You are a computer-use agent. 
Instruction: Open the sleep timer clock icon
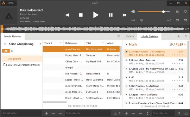[141, 20]
